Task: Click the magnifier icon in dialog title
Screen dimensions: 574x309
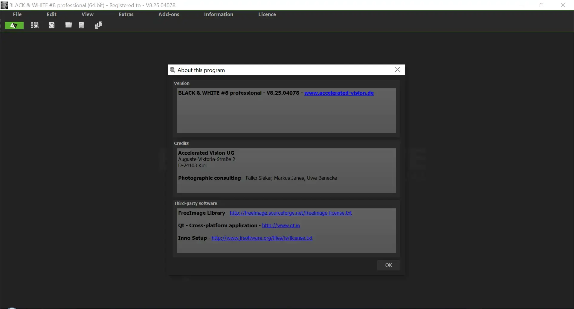Action: [172, 70]
